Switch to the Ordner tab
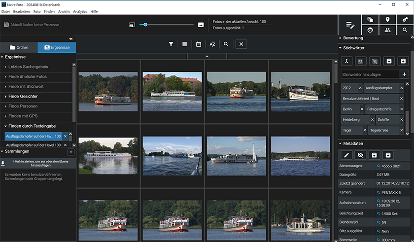Image resolution: width=414 pixels, height=242 pixels. pyautogui.click(x=19, y=48)
